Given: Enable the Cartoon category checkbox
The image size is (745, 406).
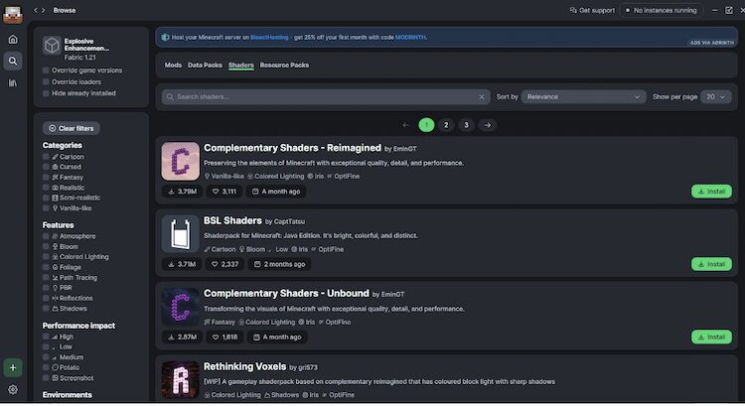Looking at the screenshot, I should (48, 157).
